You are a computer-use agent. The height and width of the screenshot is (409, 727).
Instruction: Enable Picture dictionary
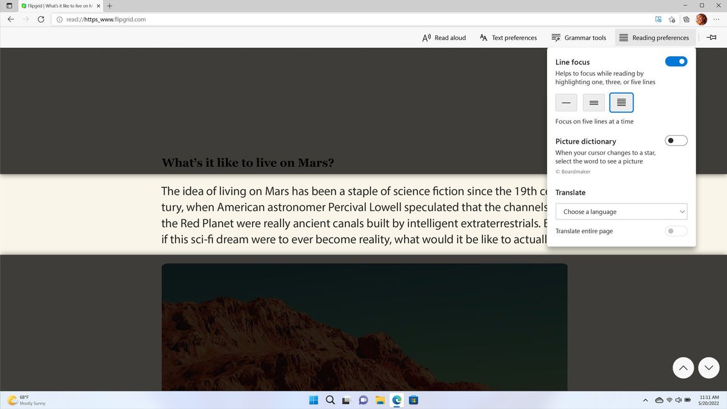point(676,140)
